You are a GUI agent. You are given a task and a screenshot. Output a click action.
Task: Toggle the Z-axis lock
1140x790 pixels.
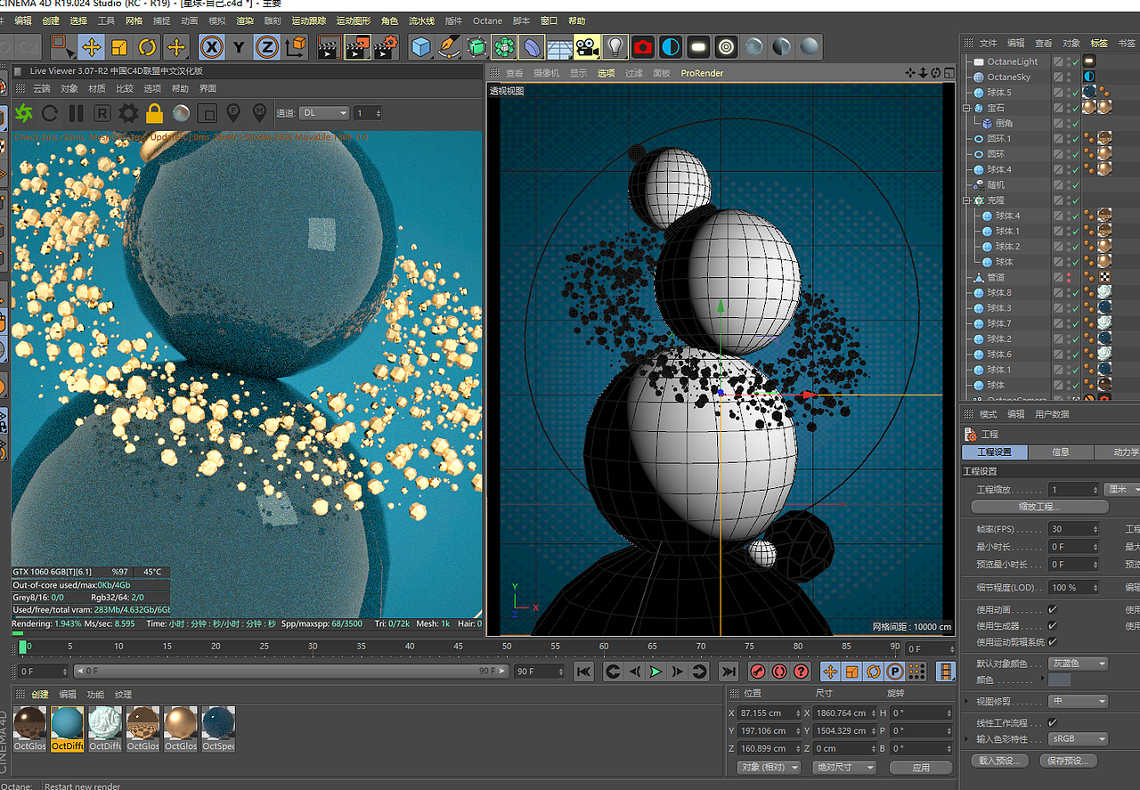tap(266, 47)
